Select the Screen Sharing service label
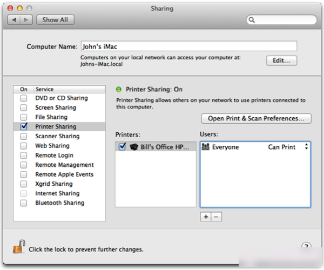The width and height of the screenshot is (324, 270). (56, 107)
